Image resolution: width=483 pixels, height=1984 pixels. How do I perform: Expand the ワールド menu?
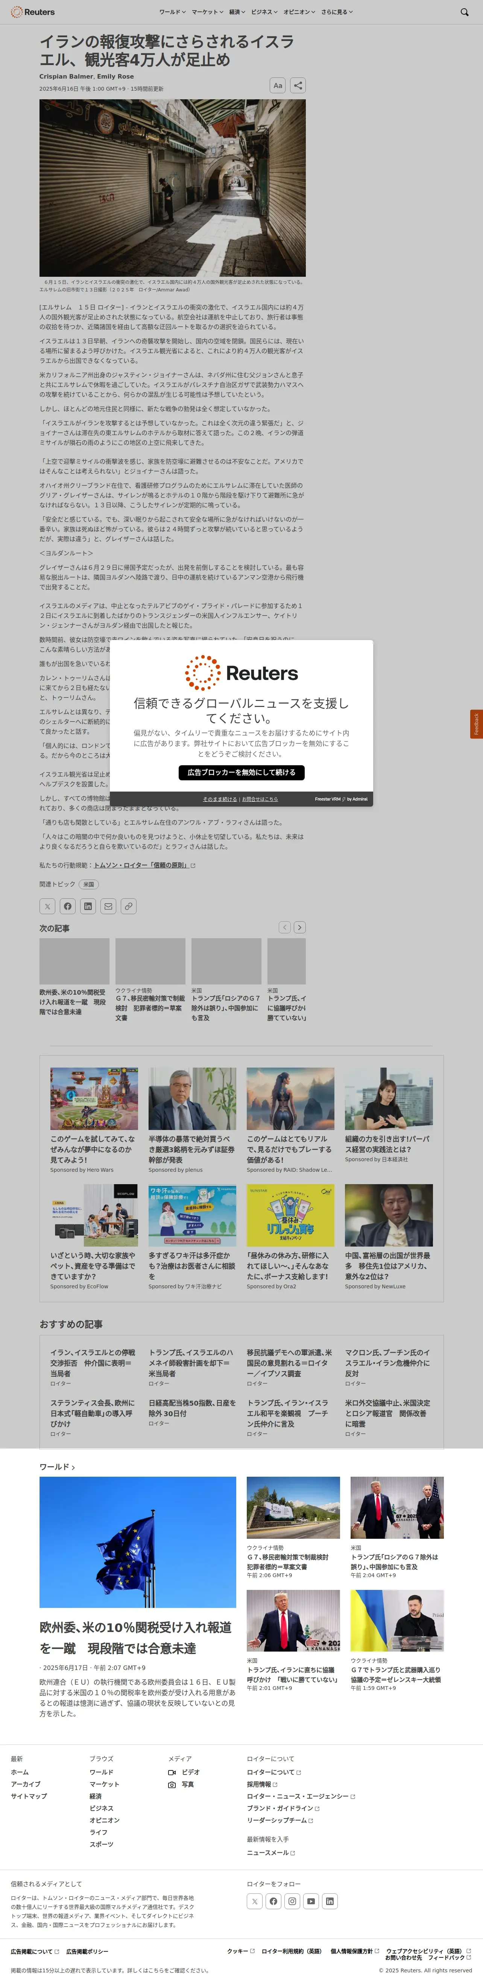[x=172, y=12]
